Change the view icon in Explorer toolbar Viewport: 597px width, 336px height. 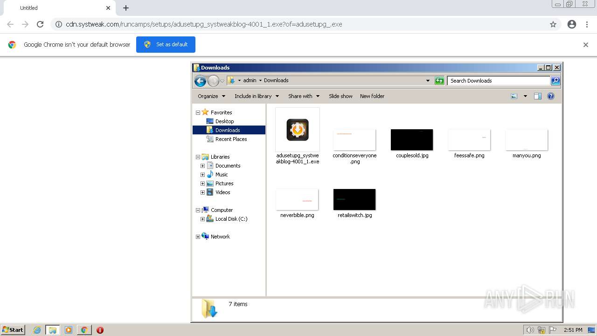click(514, 96)
